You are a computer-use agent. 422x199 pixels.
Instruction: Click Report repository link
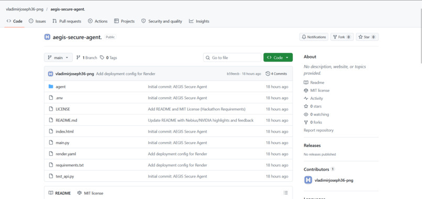coord(319,130)
